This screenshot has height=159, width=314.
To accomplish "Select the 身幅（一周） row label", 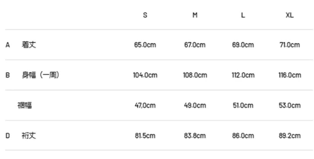I will 41,75.
